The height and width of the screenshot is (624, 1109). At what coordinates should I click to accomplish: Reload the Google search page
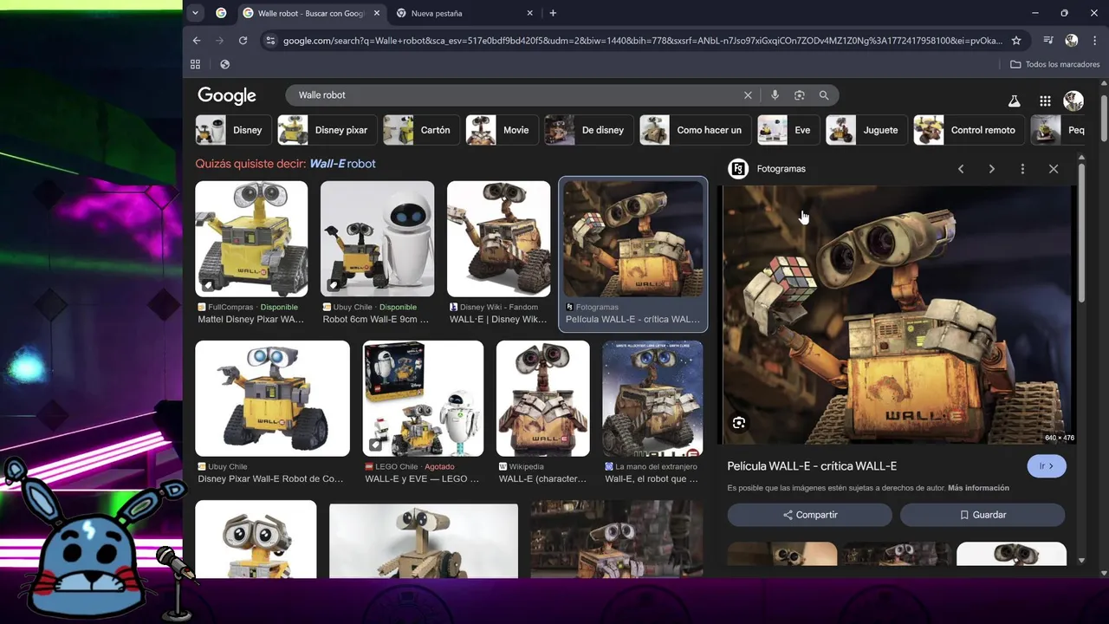pos(243,41)
